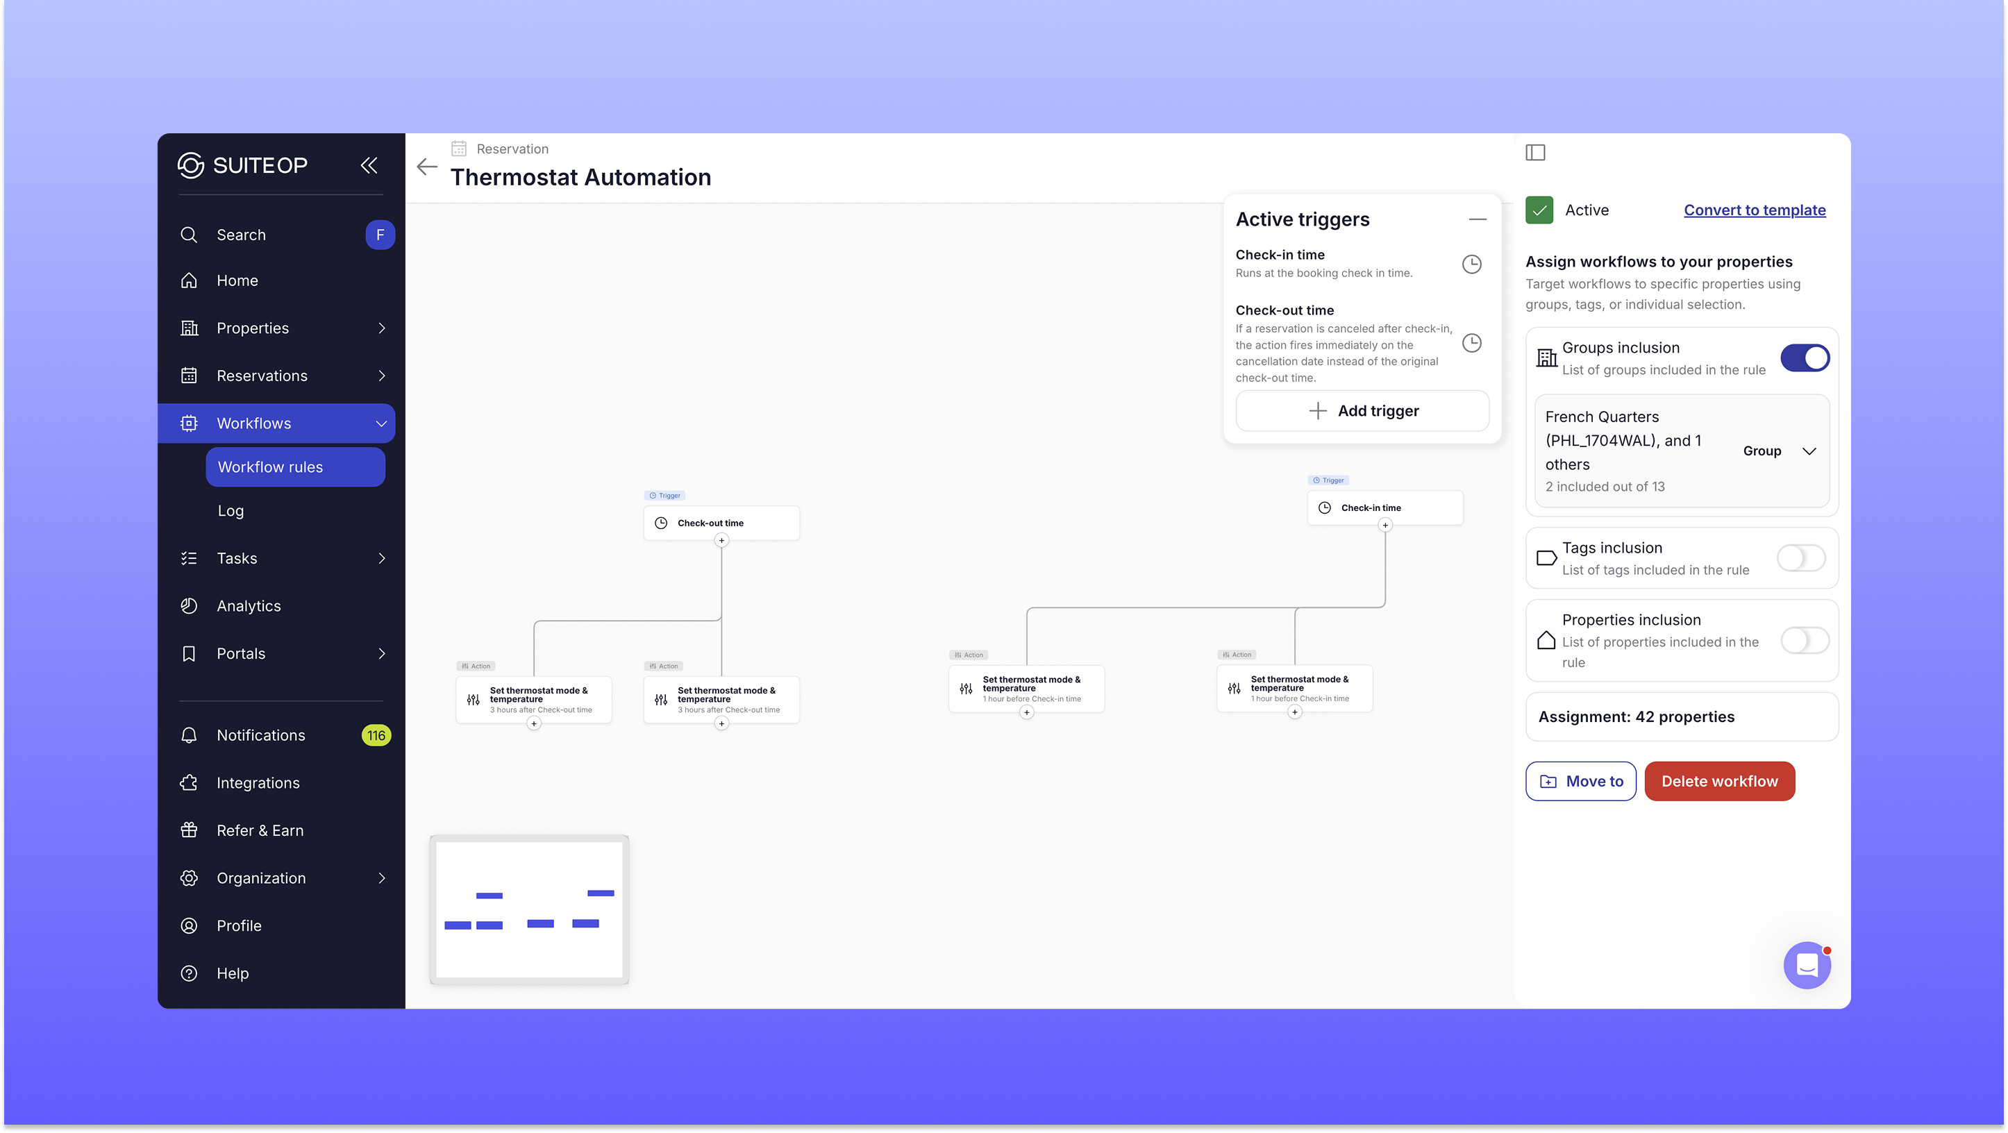This screenshot has height=1133, width=2008.
Task: Minimize the Active triggers card
Action: tap(1477, 220)
